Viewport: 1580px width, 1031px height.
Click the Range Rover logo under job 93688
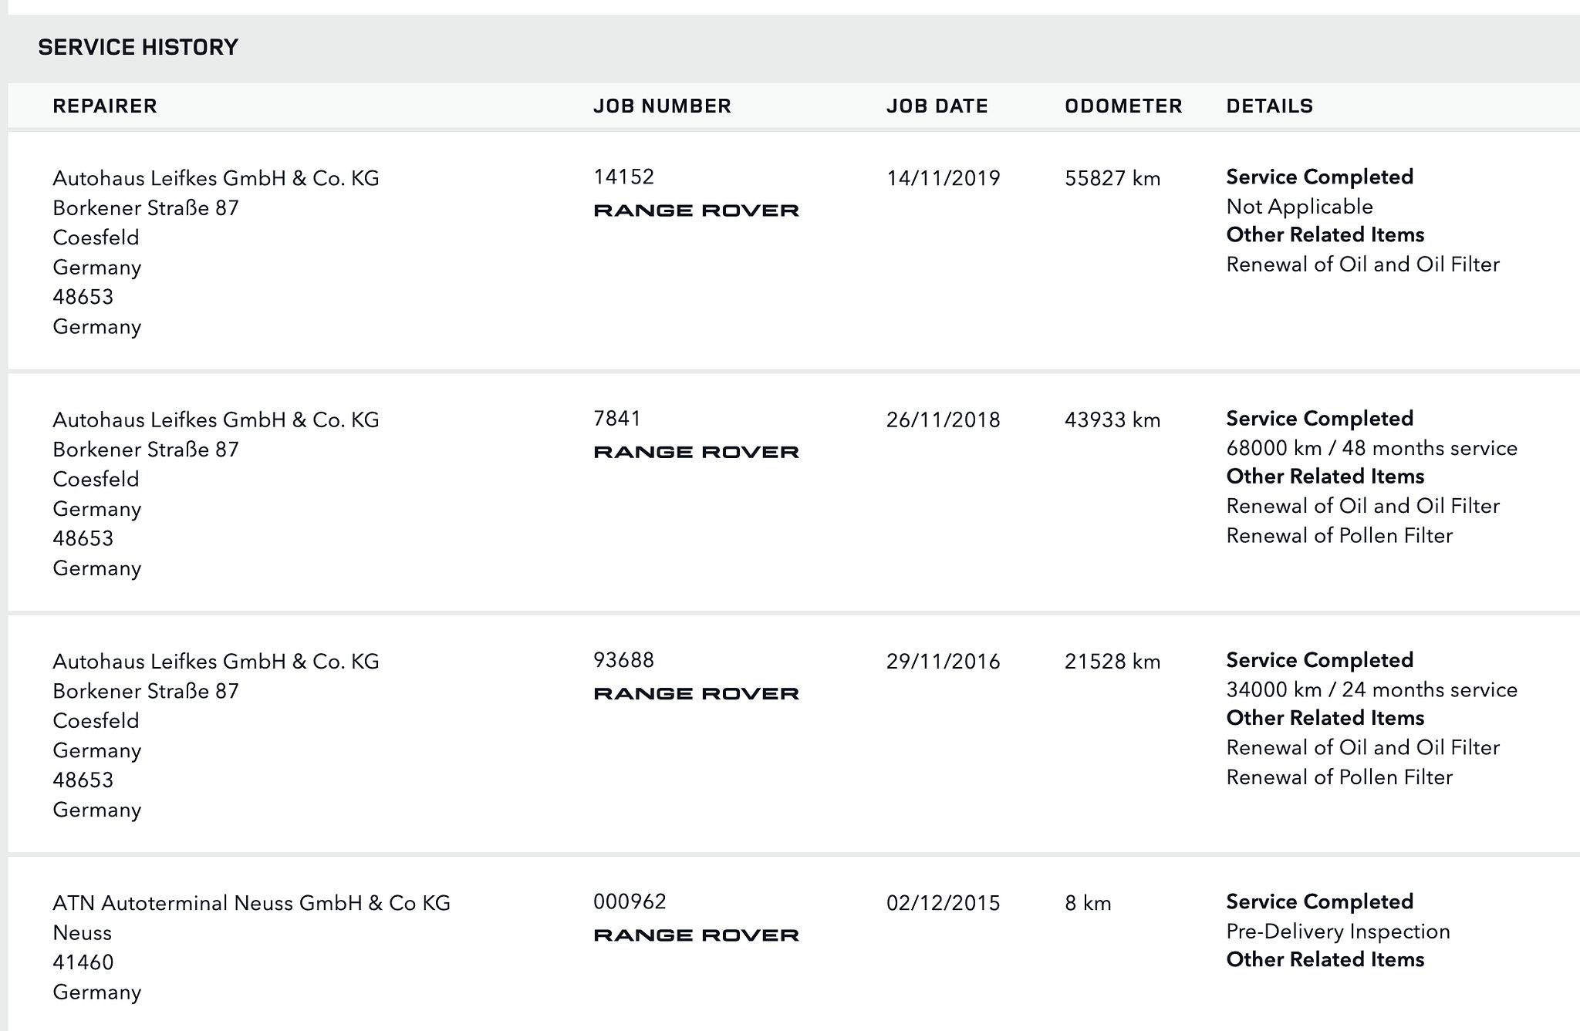(x=696, y=693)
